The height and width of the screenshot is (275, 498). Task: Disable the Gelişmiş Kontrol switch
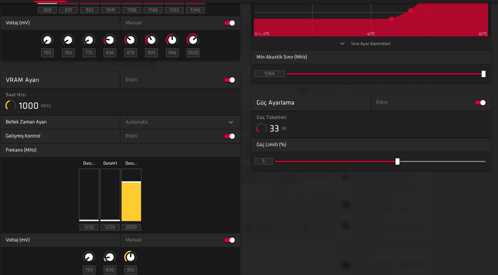230,136
